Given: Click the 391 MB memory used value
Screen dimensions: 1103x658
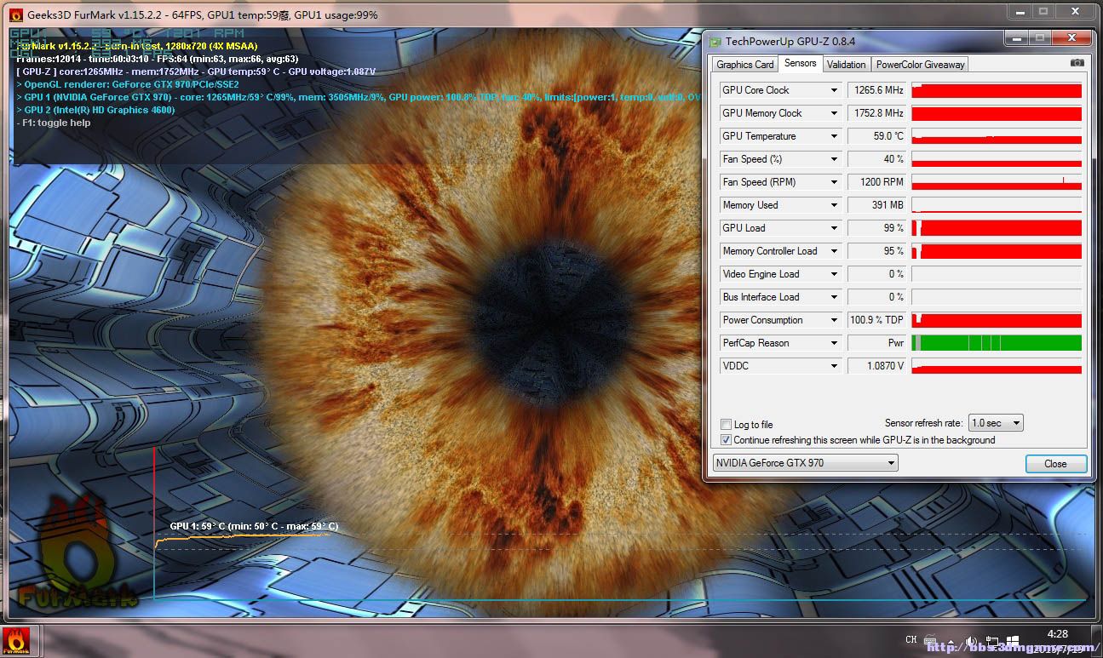Looking at the screenshot, I should coord(876,205).
